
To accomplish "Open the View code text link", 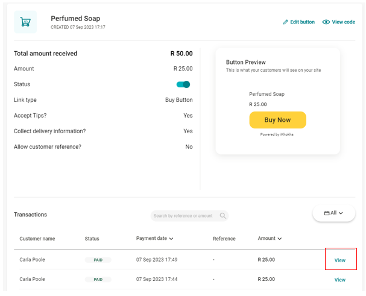I will pos(343,22).
